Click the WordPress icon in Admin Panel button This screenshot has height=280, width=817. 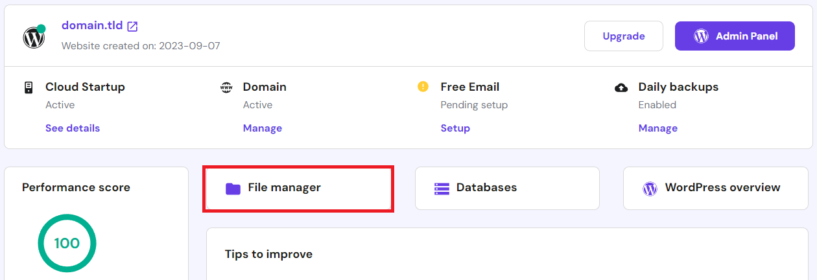coord(701,36)
